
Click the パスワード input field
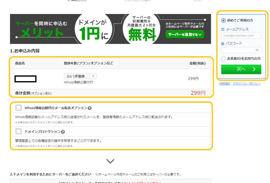tap(241, 50)
